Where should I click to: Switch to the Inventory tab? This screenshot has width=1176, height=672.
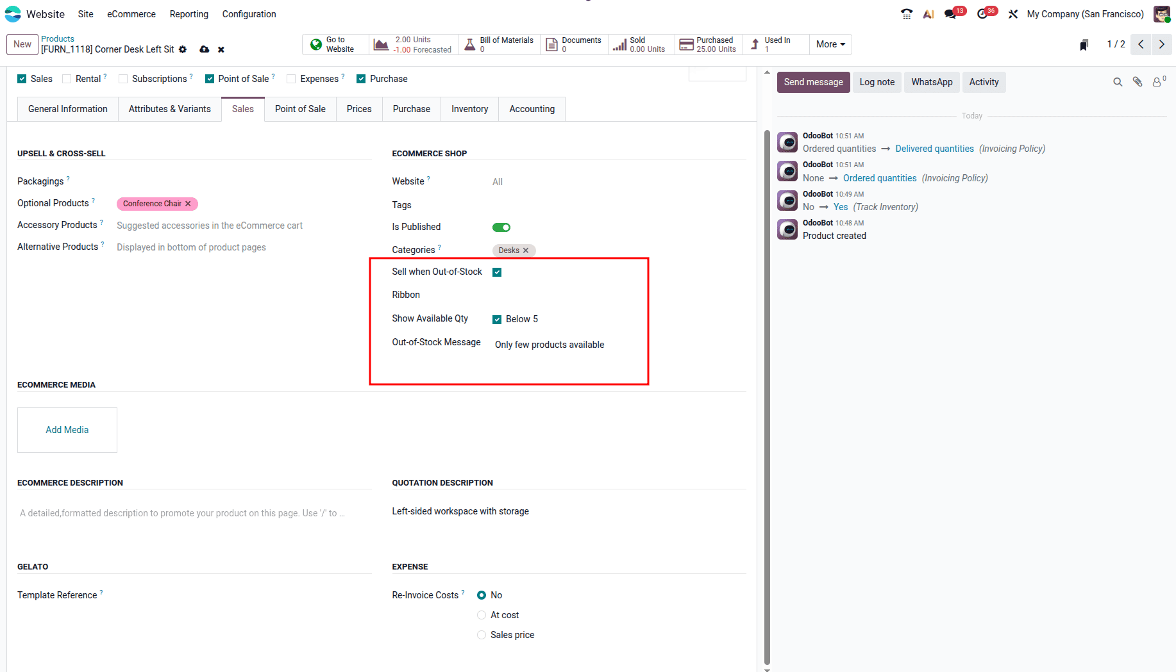coord(469,109)
